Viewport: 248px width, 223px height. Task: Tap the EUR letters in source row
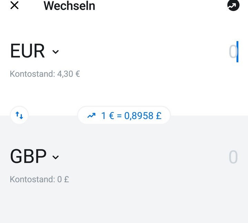(28, 51)
